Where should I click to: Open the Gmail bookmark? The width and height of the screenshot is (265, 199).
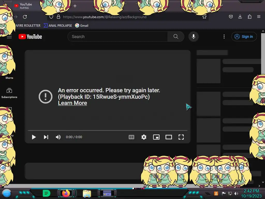click(x=82, y=26)
